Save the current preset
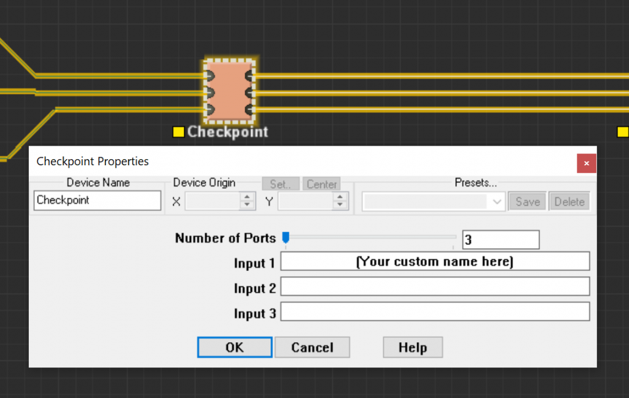 point(526,201)
